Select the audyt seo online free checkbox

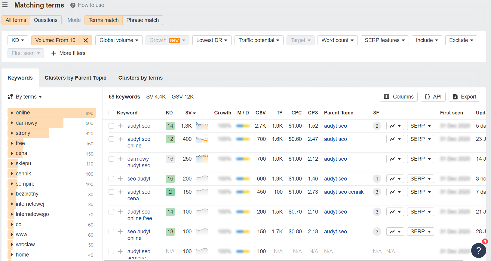[x=111, y=212]
